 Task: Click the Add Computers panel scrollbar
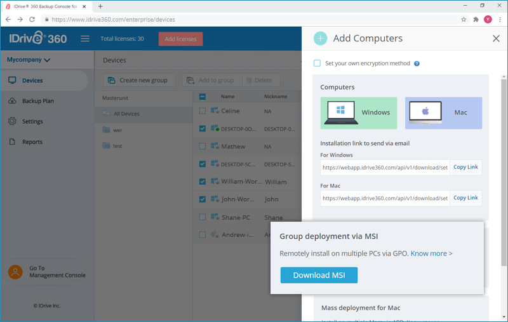tap(504, 171)
